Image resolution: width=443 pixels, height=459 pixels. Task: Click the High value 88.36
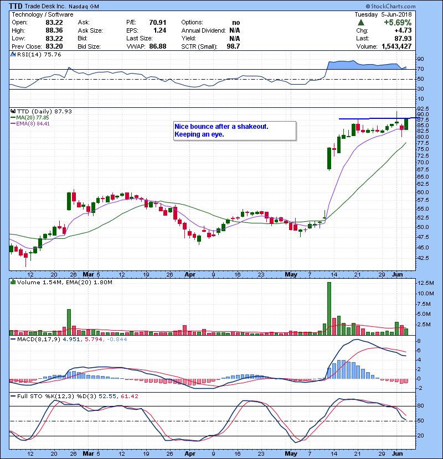(54, 30)
